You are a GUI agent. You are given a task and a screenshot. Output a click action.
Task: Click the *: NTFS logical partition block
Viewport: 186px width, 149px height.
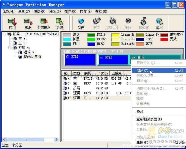tap(113, 60)
